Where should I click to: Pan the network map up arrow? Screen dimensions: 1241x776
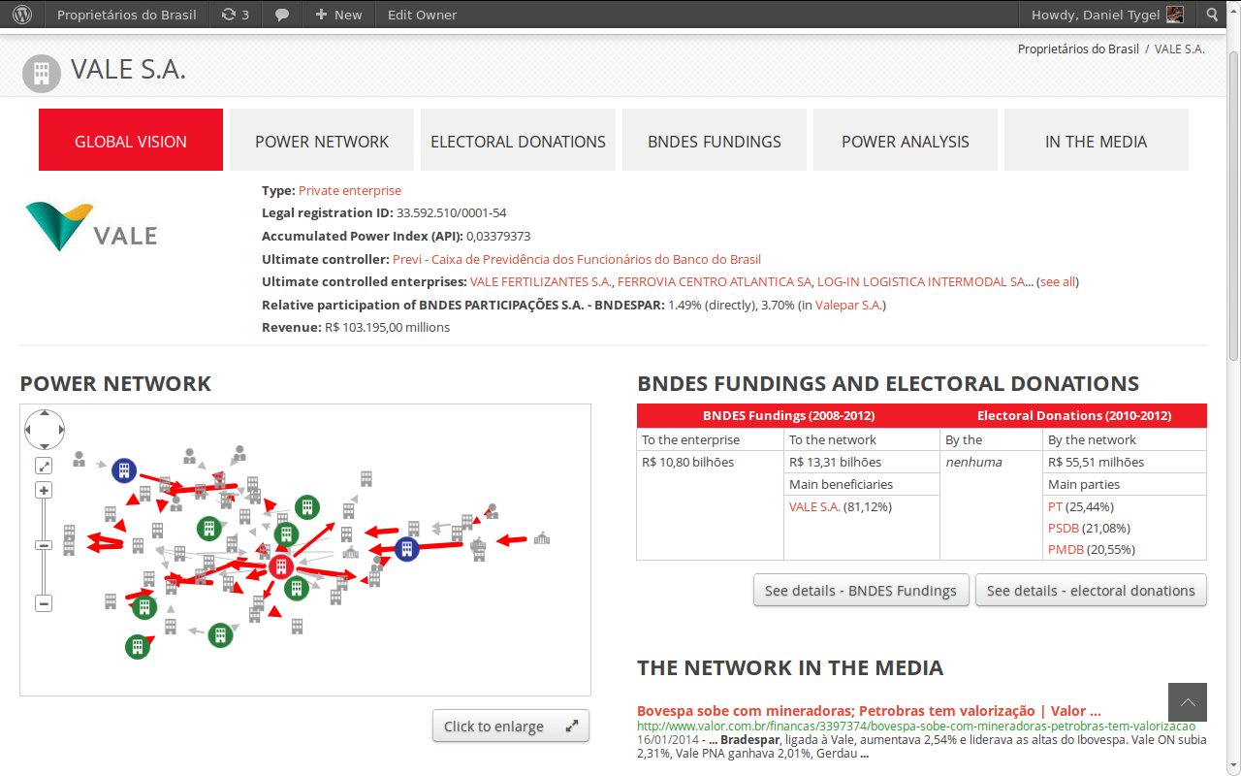44,414
